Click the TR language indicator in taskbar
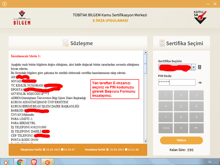The height and width of the screenshot is (165, 220). coord(210,162)
